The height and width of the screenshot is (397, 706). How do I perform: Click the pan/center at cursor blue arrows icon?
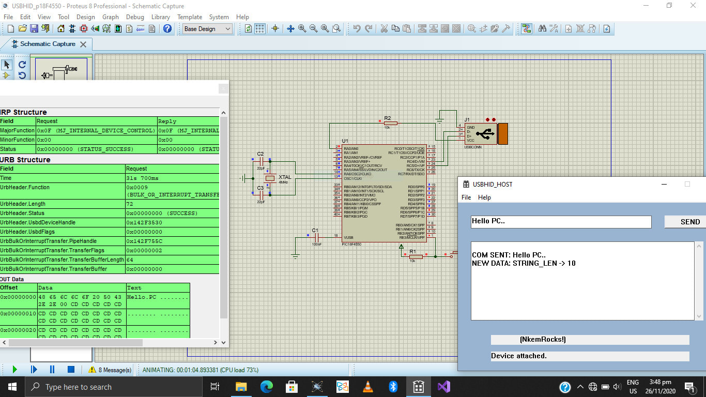[290, 29]
